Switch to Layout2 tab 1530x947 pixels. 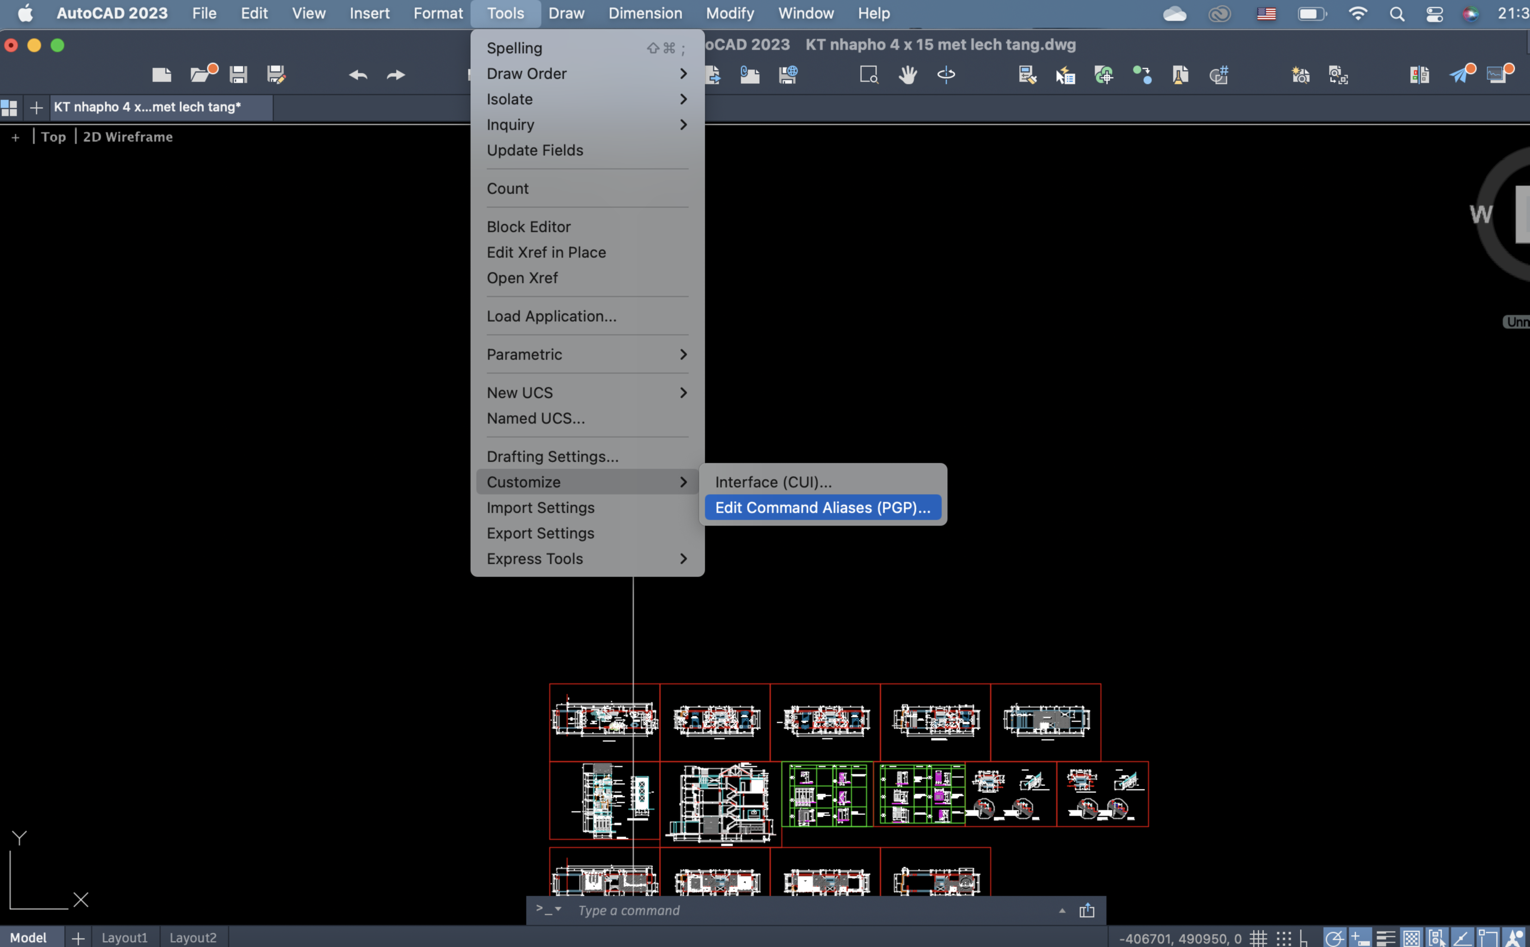(191, 937)
